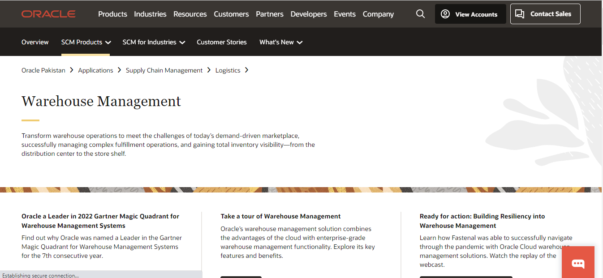Click the Learn how Fastenal description text
This screenshot has height=278, width=603.
coord(496,251)
